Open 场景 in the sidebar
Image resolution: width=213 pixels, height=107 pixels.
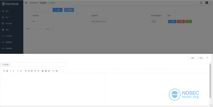point(12,30)
